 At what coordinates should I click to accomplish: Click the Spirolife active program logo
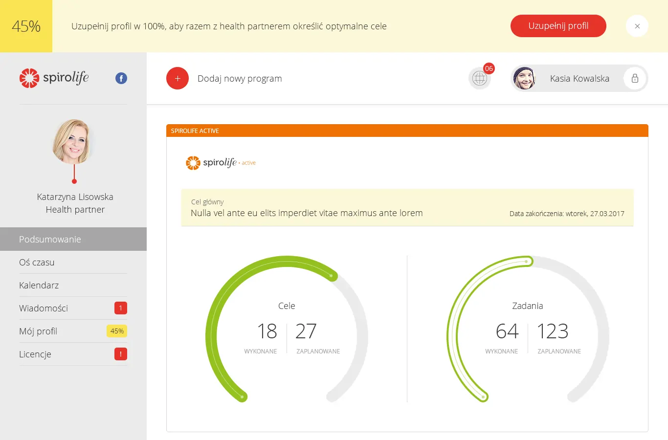pos(221,163)
